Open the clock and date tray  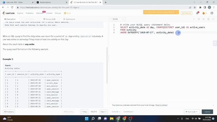click(207, 119)
